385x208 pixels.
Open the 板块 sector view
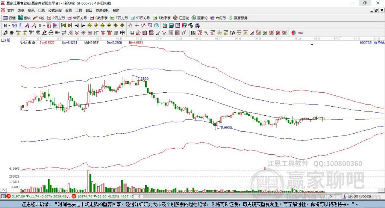[24, 18]
